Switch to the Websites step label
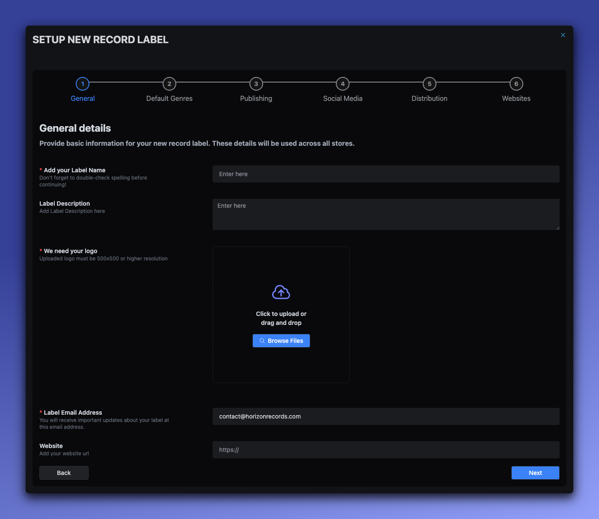The width and height of the screenshot is (599, 519). [x=516, y=98]
